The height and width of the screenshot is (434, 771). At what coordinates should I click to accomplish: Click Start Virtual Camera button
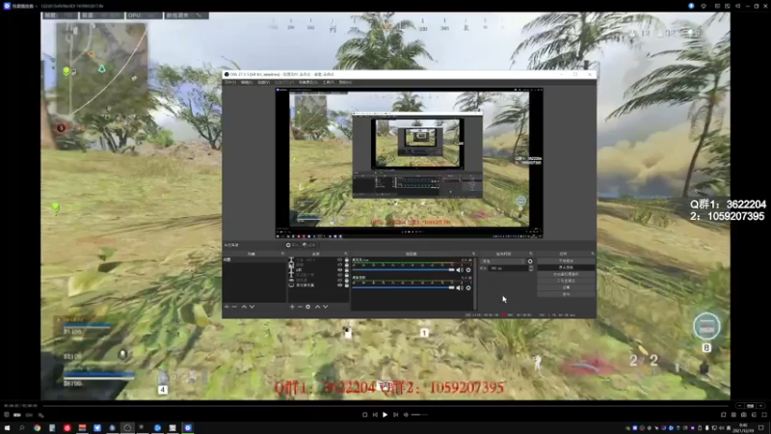point(566,274)
